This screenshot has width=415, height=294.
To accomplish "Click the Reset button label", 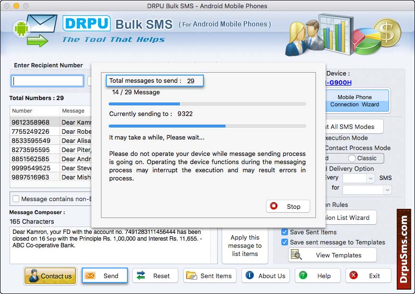I will [161, 276].
